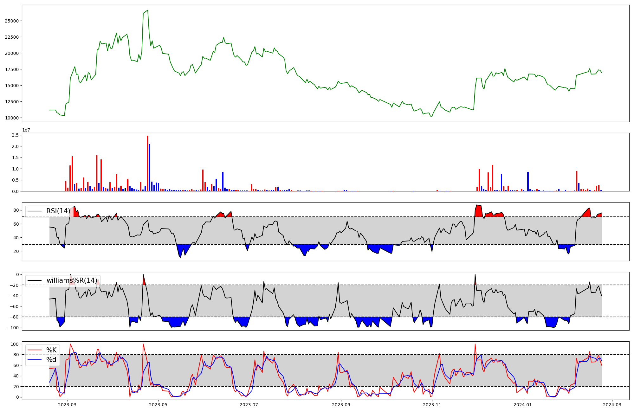Click the blue %d legend line sample
This screenshot has height=412, width=634.
tap(35, 360)
